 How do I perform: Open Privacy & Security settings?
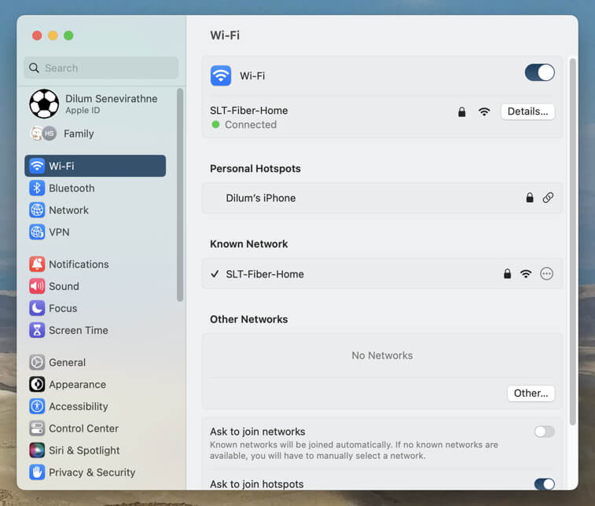tap(95, 473)
